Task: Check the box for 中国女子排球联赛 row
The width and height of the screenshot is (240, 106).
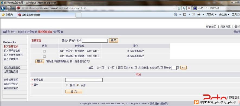Action: (44, 51)
